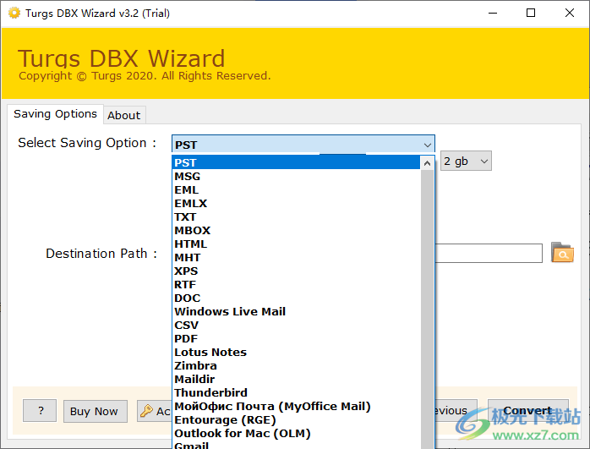Pick DOC in the format list

[296, 298]
